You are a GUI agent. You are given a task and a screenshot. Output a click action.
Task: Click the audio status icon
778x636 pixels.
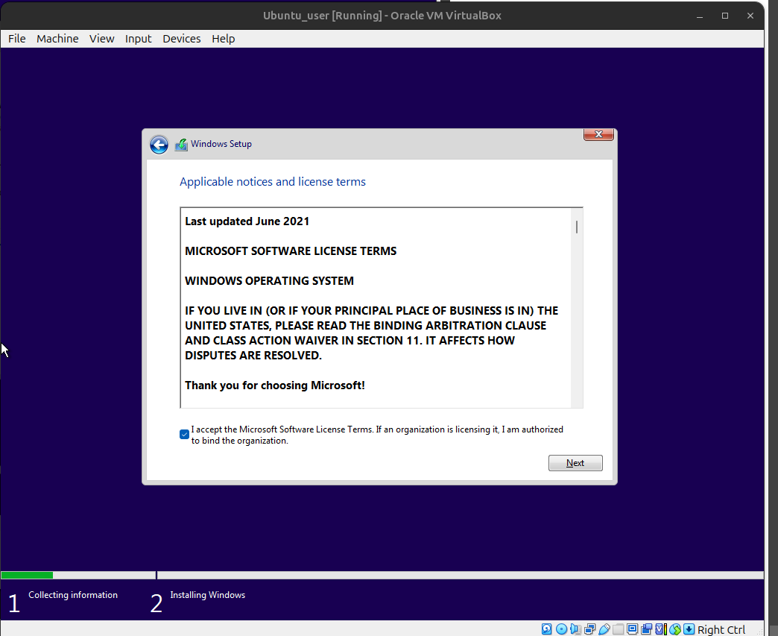(575, 629)
